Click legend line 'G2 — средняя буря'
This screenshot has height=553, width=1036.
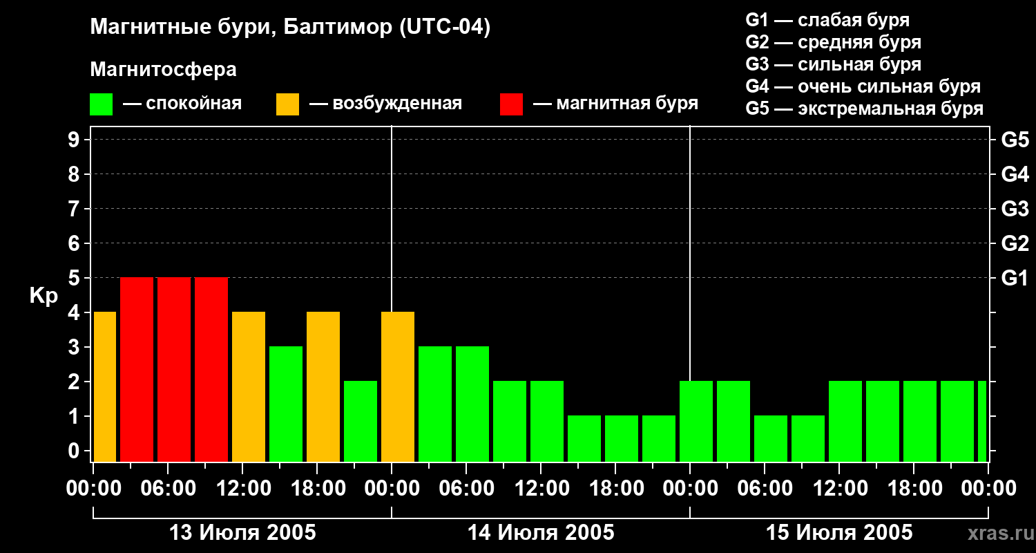(833, 42)
